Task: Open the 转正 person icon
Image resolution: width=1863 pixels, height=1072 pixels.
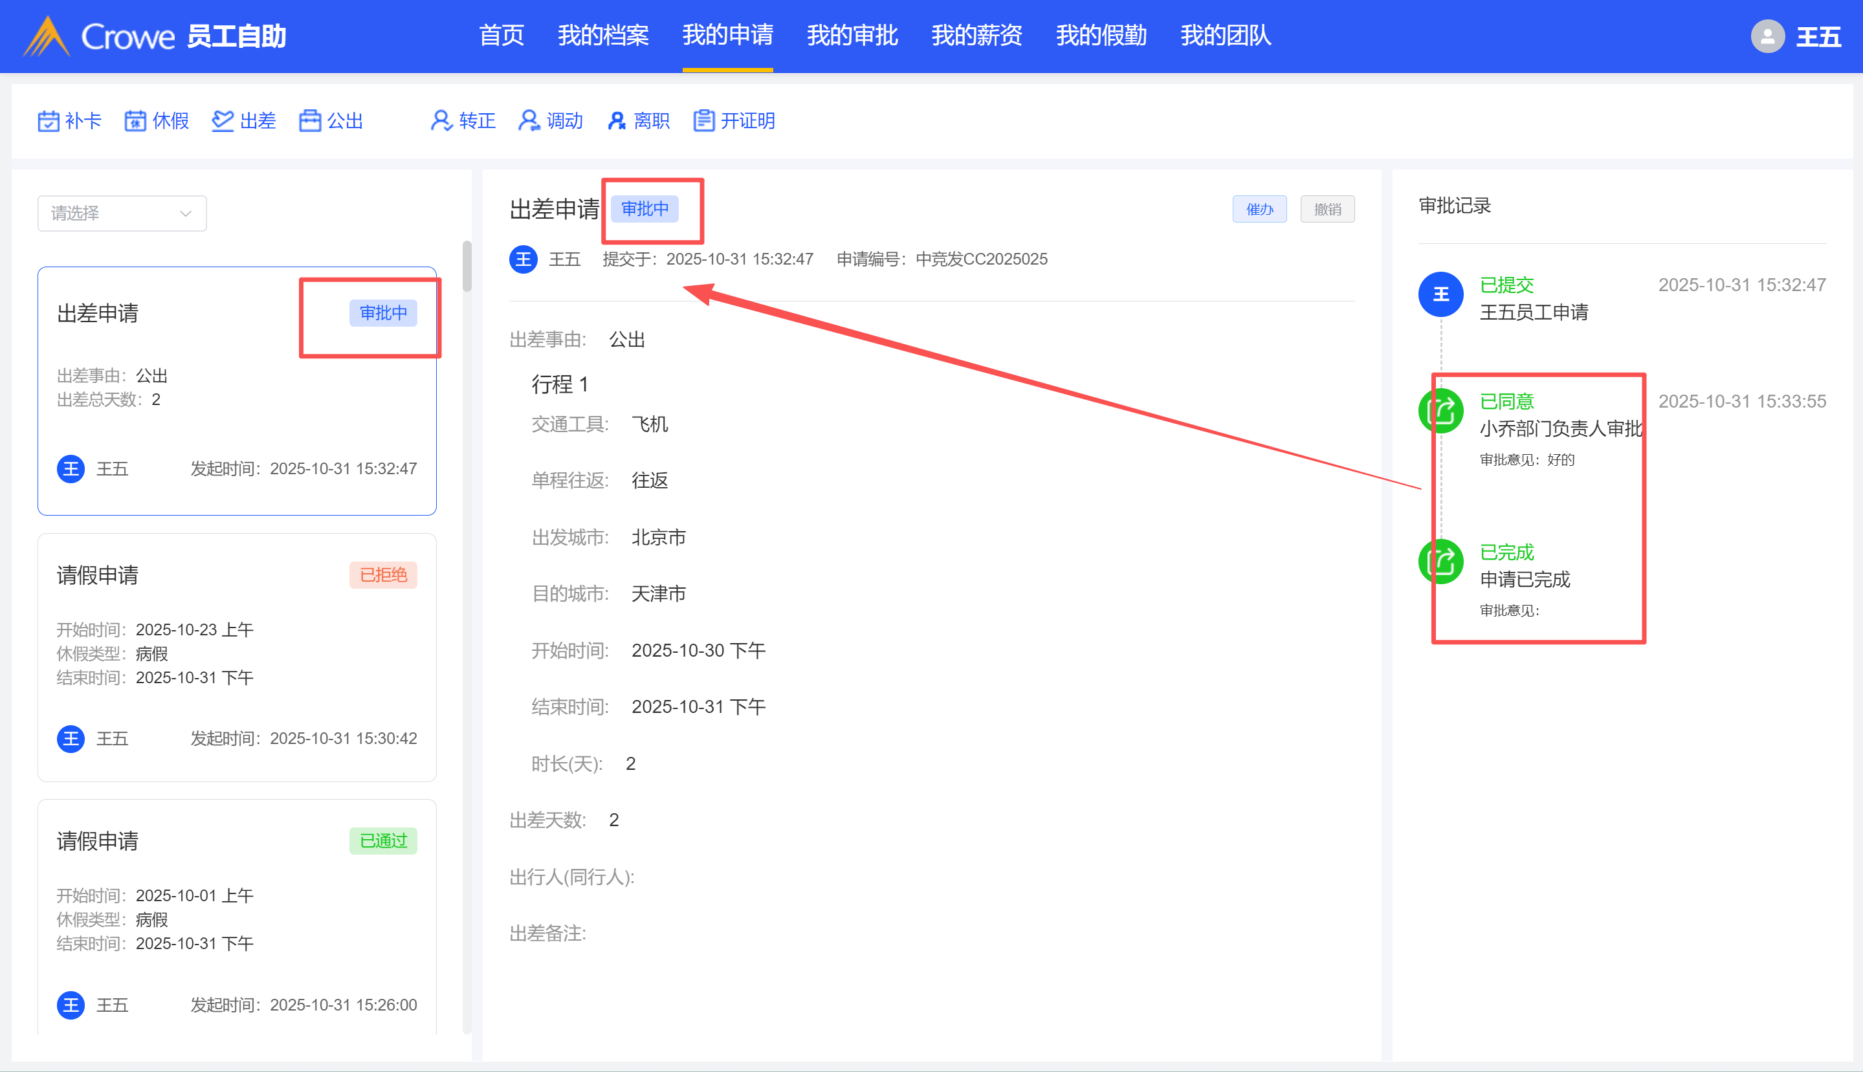Action: [x=441, y=121]
